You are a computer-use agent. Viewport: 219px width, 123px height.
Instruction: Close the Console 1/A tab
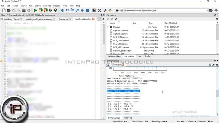(123, 65)
